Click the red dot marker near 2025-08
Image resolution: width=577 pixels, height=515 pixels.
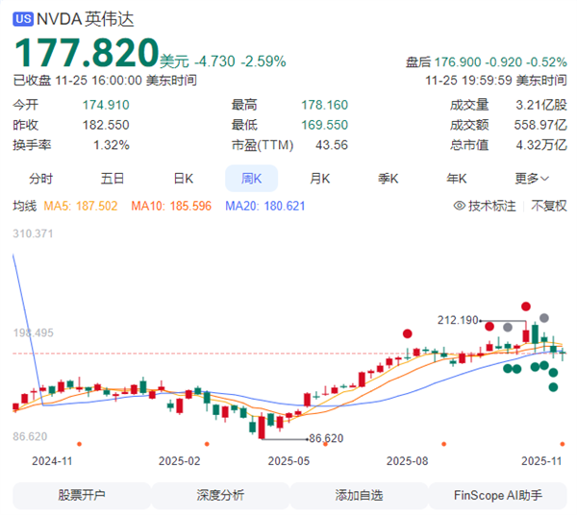coord(408,333)
